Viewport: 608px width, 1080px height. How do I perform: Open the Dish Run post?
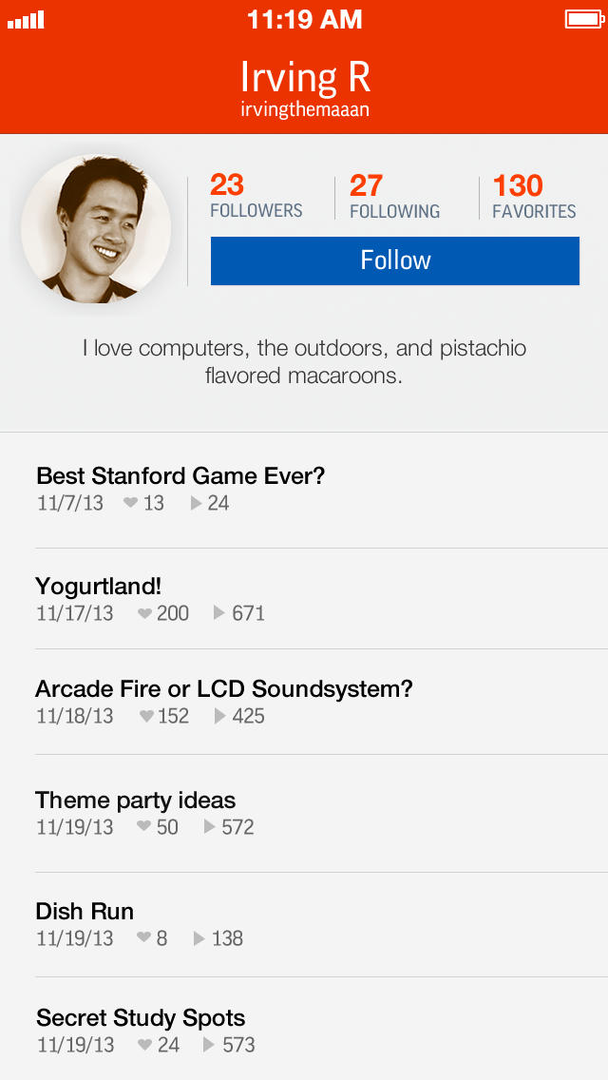tap(85, 911)
